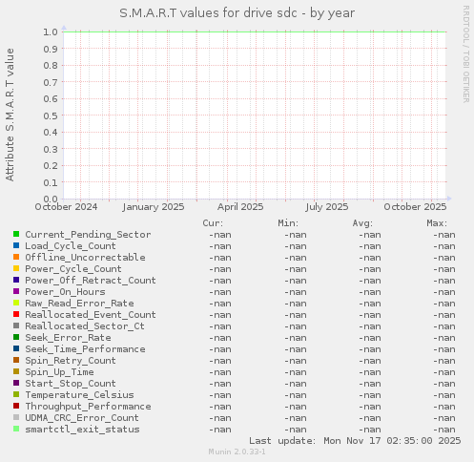Select the Start_Stop_Count legend label
Viewport: 474px width, 462px height.
(71, 384)
